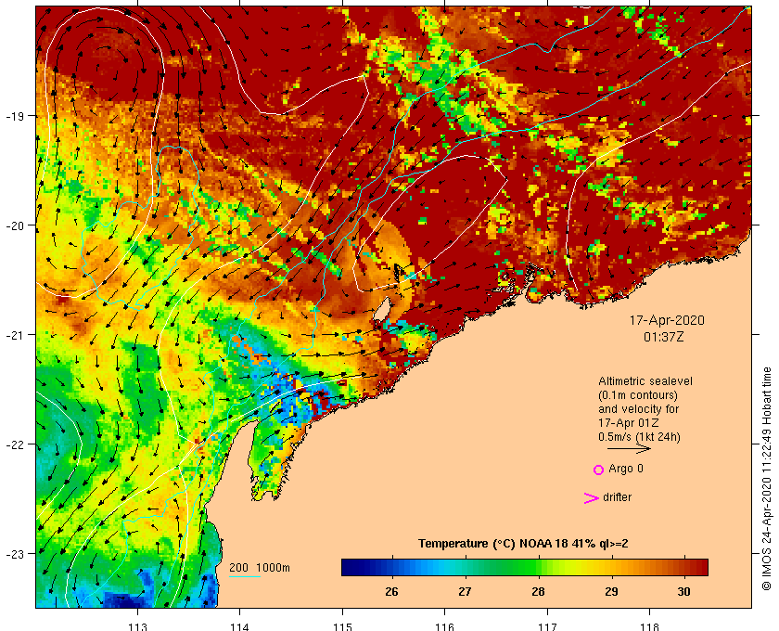
Task: Click the '-21' latitude axis label
Action: [15, 335]
